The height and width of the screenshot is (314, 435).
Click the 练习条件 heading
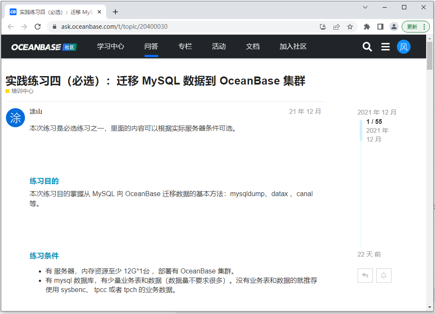tap(44, 256)
